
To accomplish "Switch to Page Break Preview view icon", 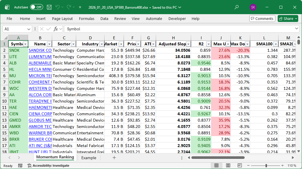I will (x=240, y=166).
